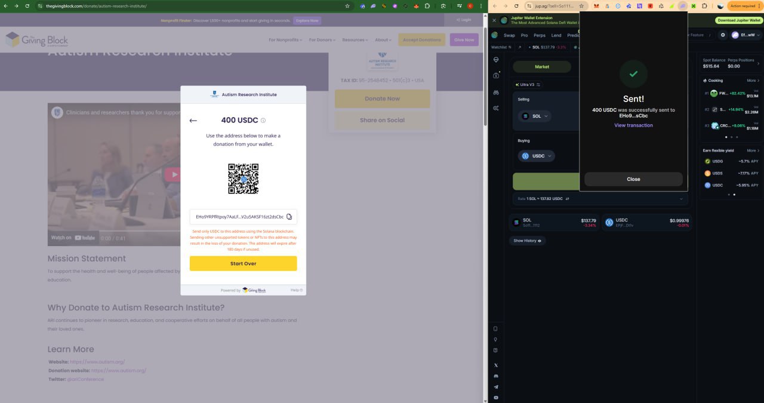The image size is (764, 403).
Task: Dismiss the Jupiter Wallet Extension banner
Action: (494, 20)
